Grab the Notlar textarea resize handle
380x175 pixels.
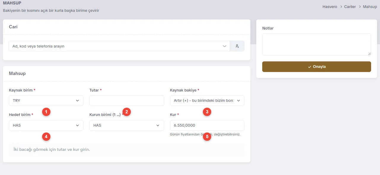(x=369, y=54)
